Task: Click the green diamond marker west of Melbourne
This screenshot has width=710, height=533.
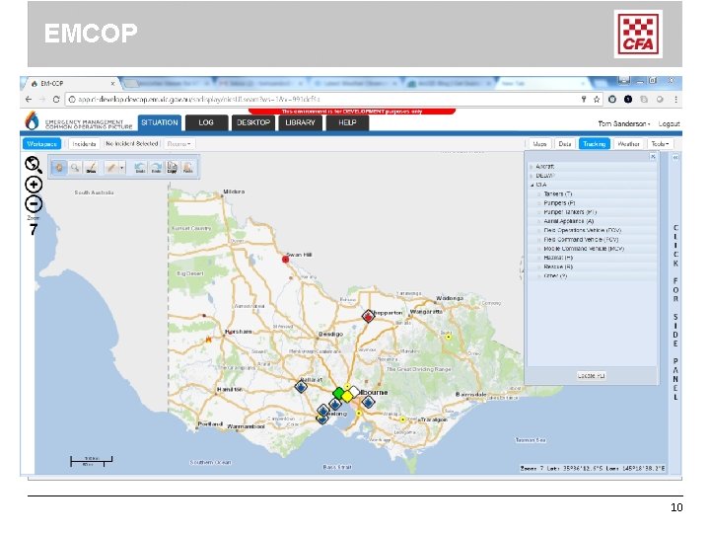Action: tap(338, 393)
